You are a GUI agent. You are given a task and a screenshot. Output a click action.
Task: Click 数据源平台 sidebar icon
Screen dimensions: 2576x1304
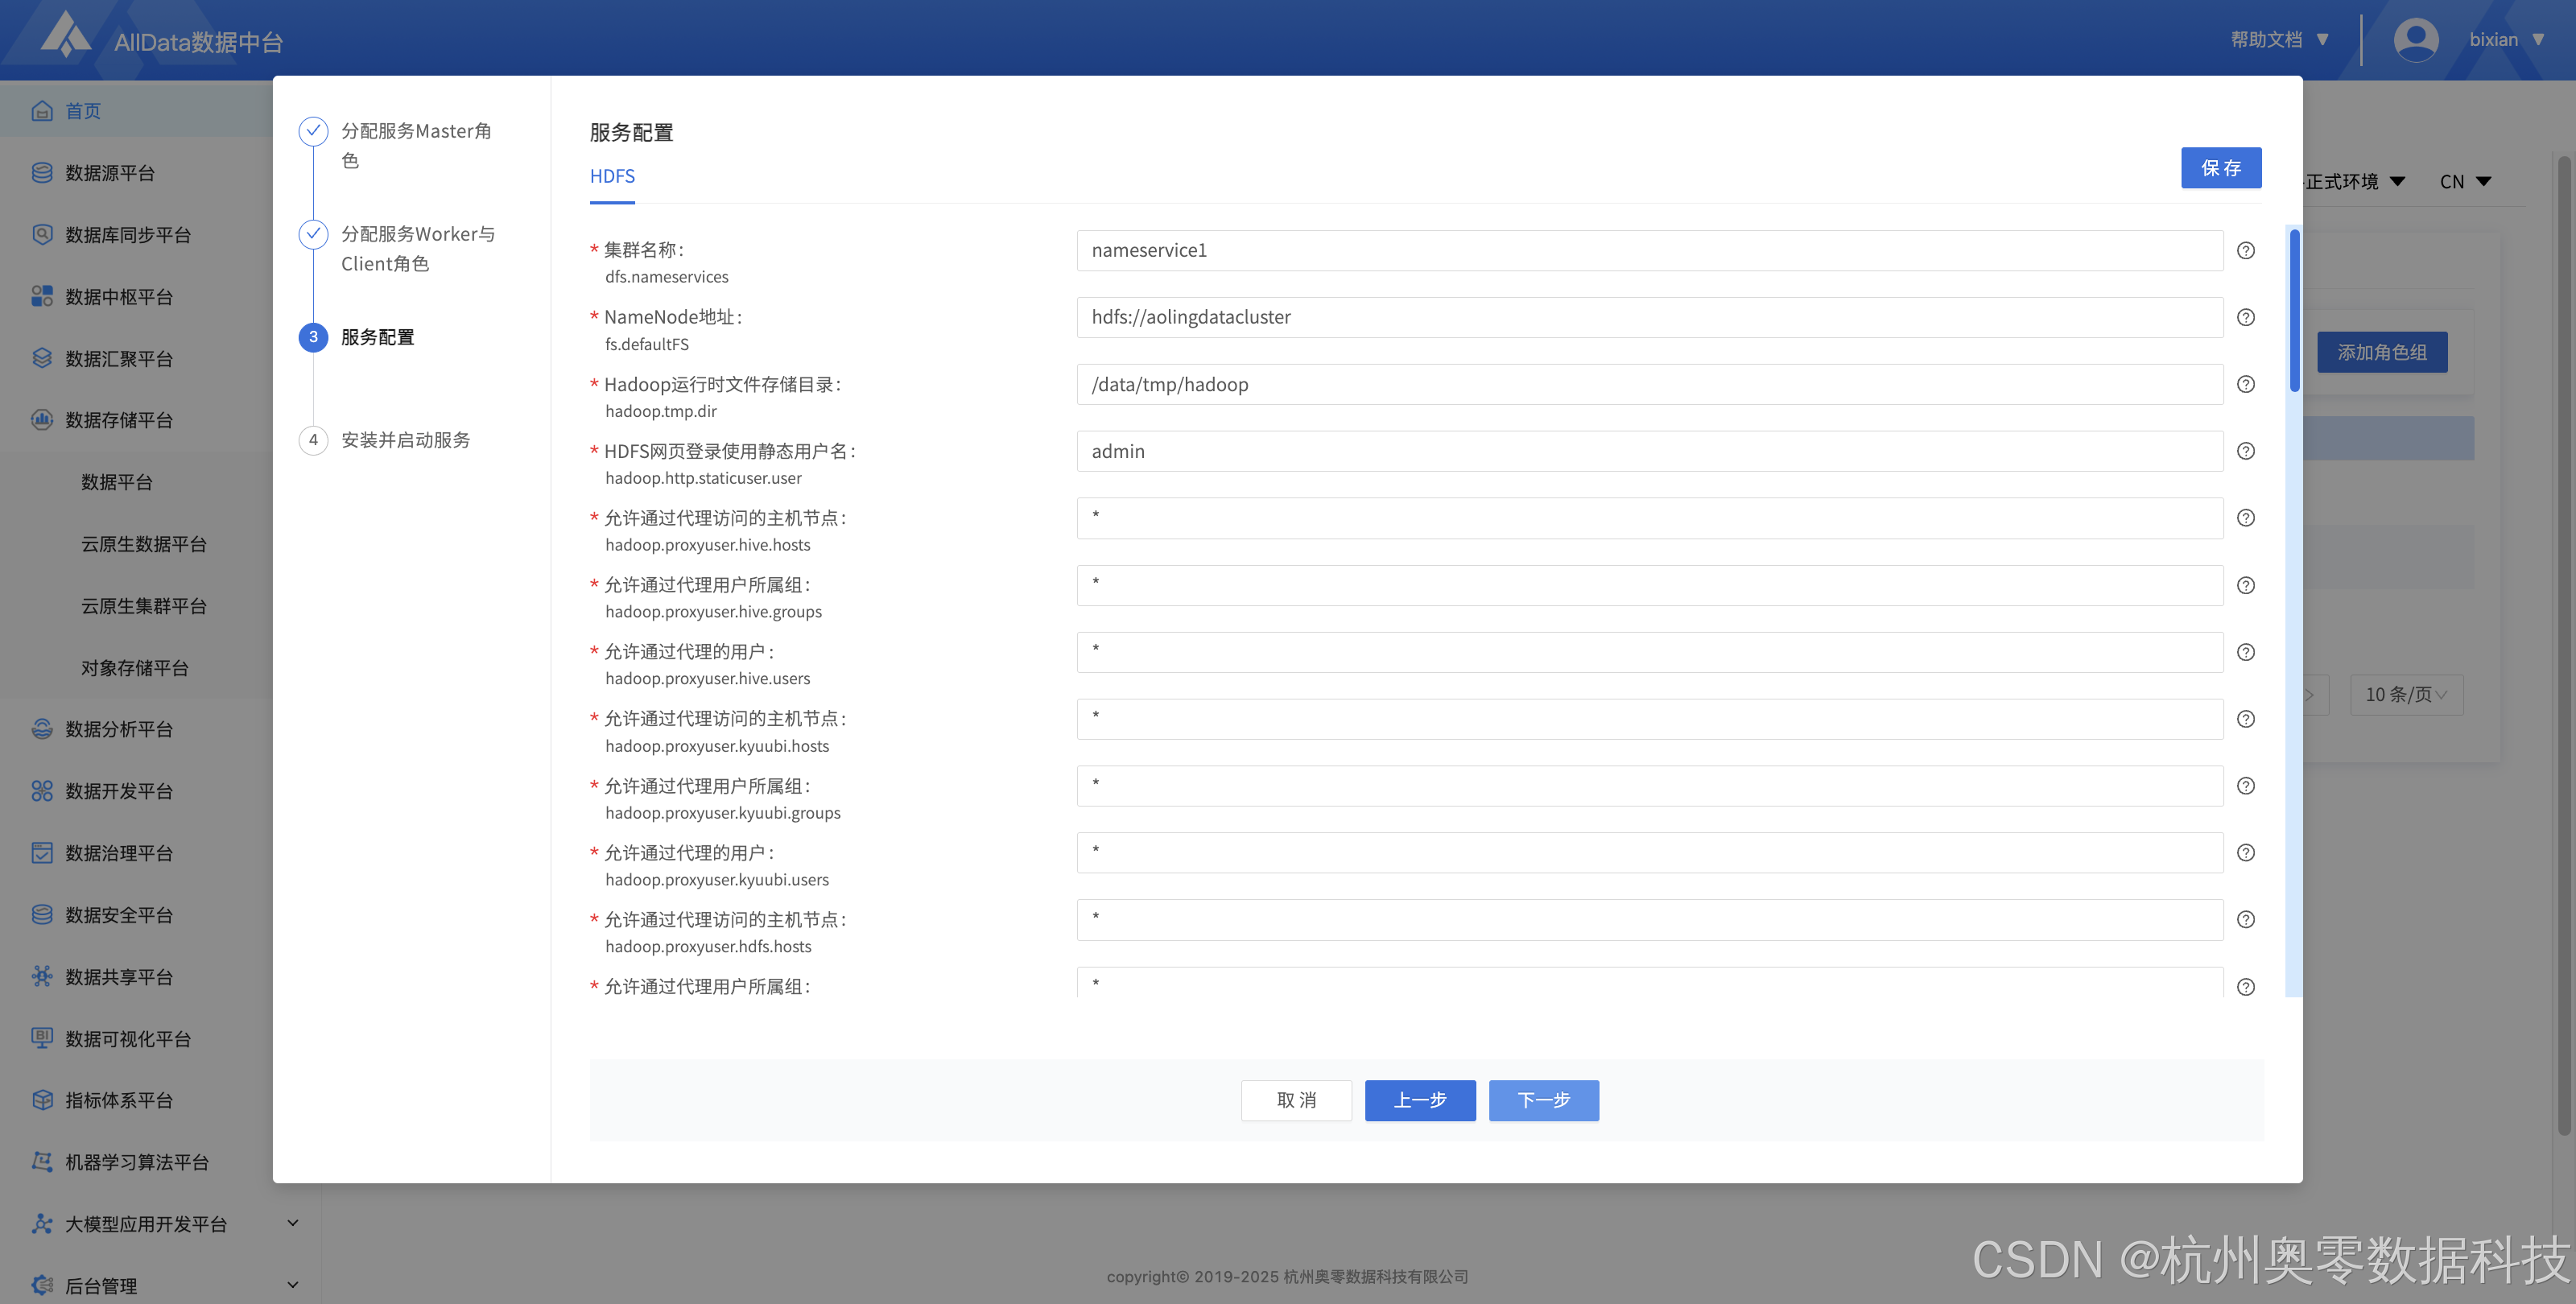point(42,173)
